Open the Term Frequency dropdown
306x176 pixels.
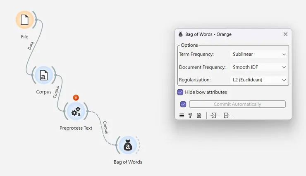point(259,54)
